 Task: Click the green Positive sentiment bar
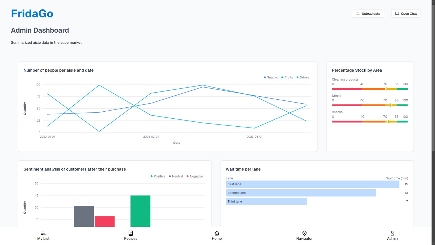click(x=140, y=211)
